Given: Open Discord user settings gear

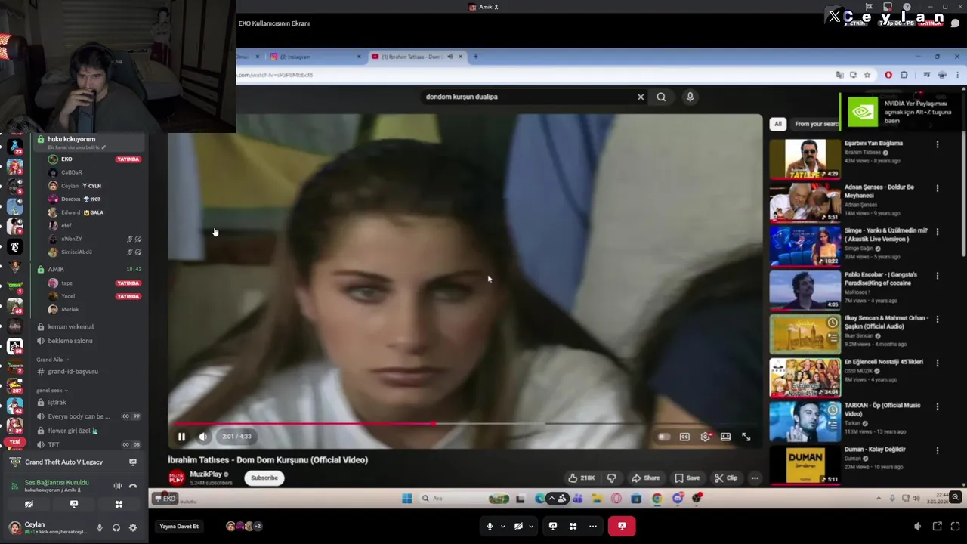Looking at the screenshot, I should 133,527.
